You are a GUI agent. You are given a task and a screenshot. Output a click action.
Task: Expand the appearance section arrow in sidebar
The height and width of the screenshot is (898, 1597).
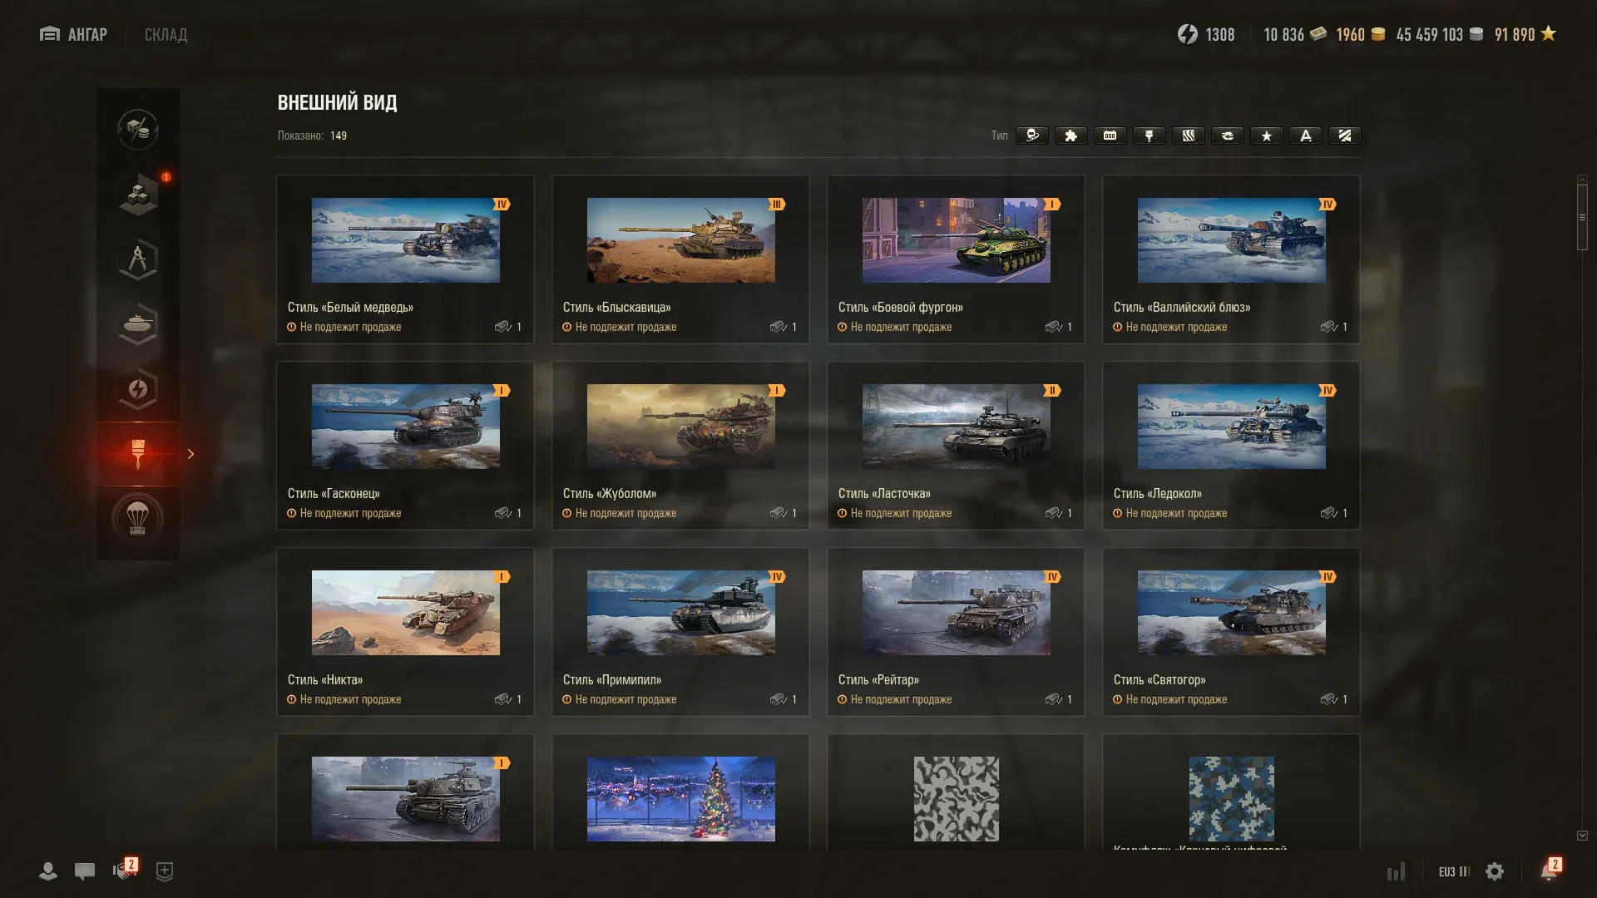pos(190,454)
